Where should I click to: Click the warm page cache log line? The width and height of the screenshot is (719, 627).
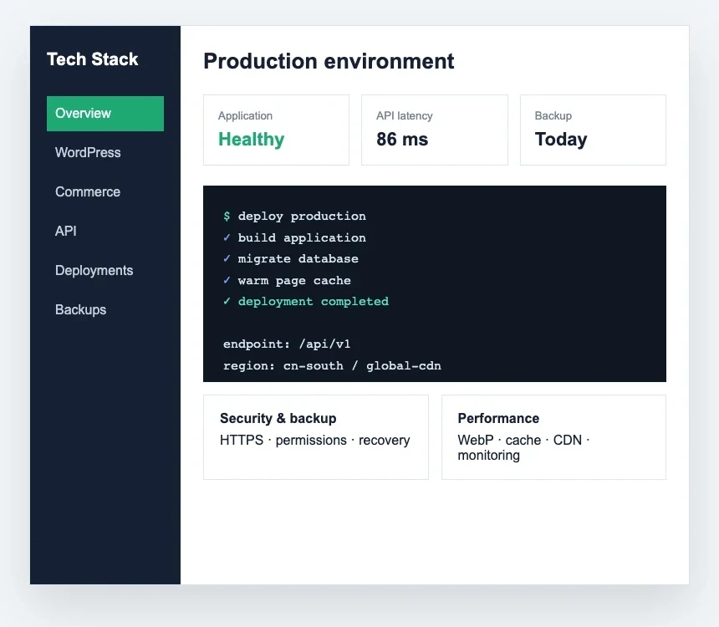point(287,280)
